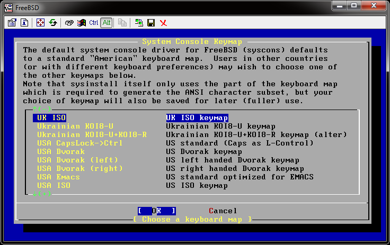The width and height of the screenshot is (390, 245).
Task: Click description 'Ukrainian KOI8-U keymap'
Action: click(220, 126)
